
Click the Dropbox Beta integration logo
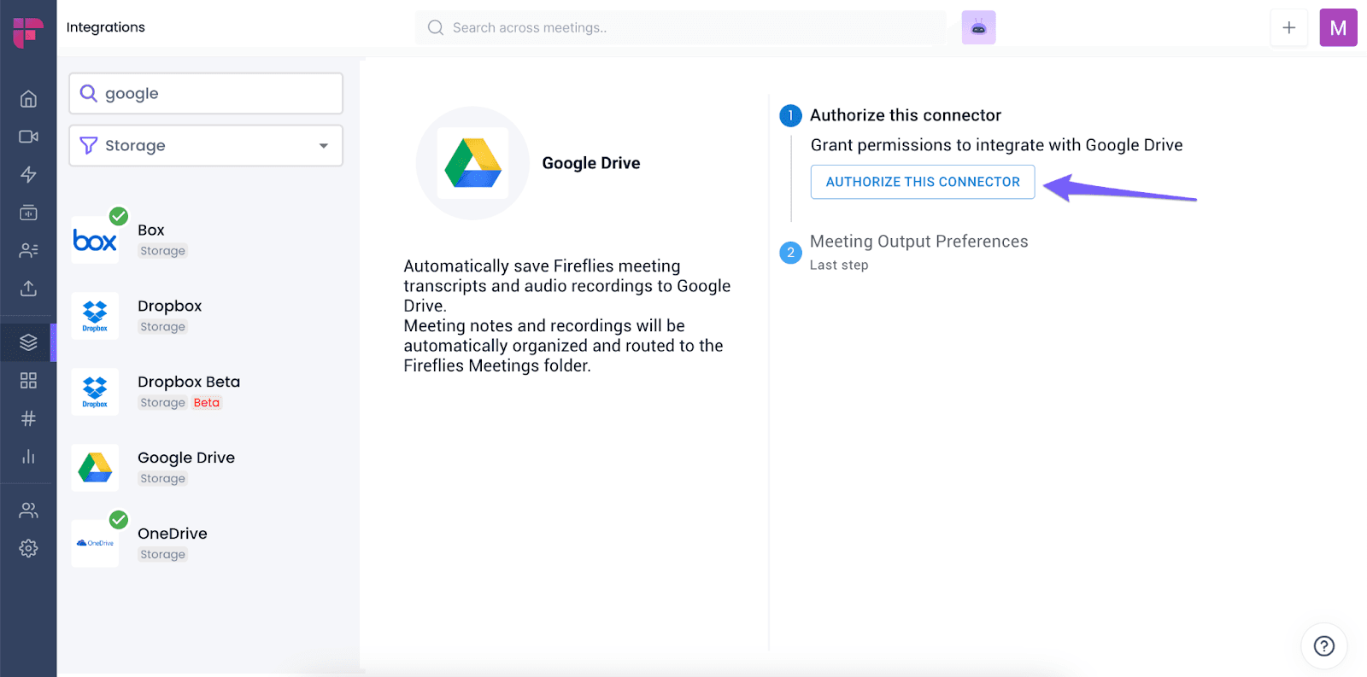95,392
